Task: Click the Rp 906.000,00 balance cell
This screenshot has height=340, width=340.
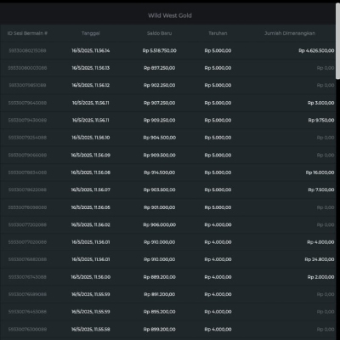Action: coord(159,224)
